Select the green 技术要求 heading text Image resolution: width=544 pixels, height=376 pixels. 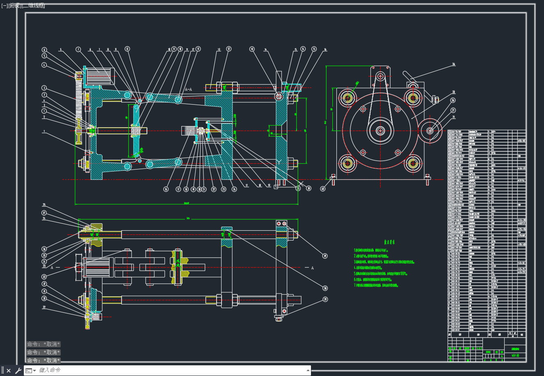tap(389, 243)
